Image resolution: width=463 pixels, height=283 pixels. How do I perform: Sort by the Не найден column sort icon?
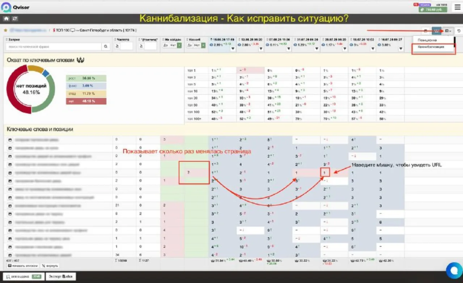coord(163,39)
